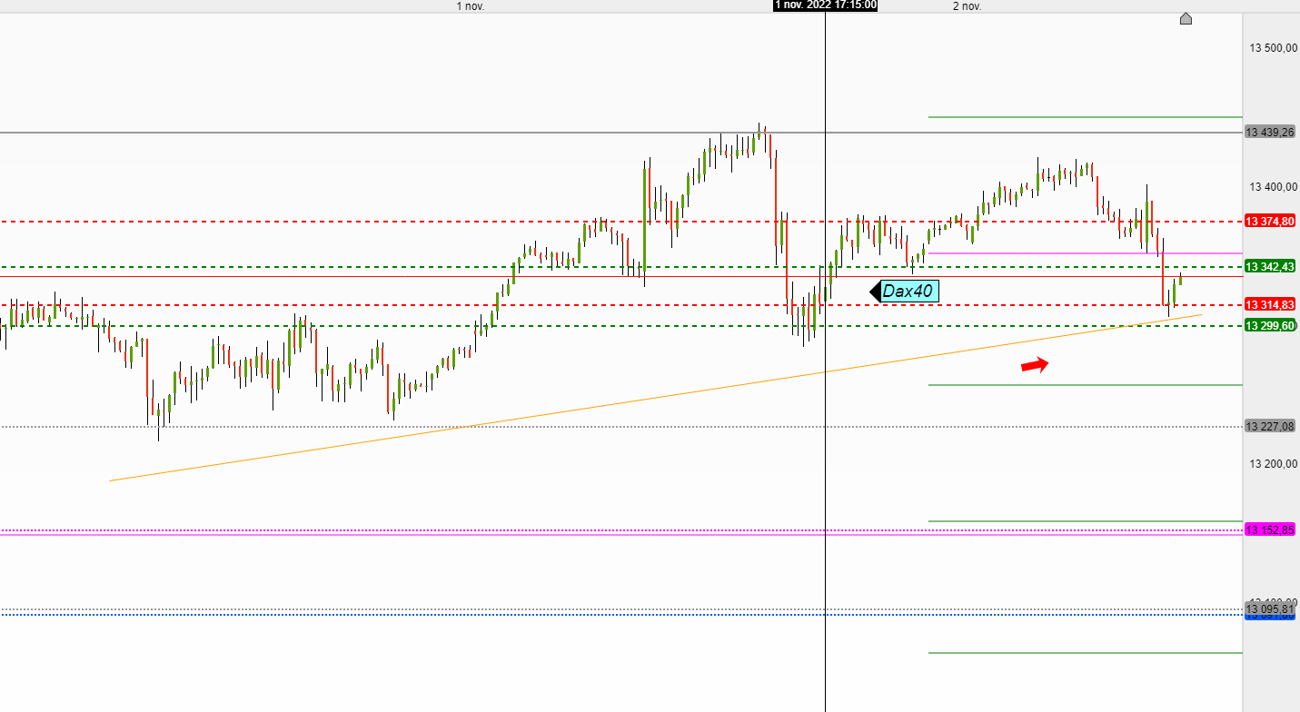Click the green 13 342,43 price tag
The image size is (1300, 712).
click(1270, 266)
